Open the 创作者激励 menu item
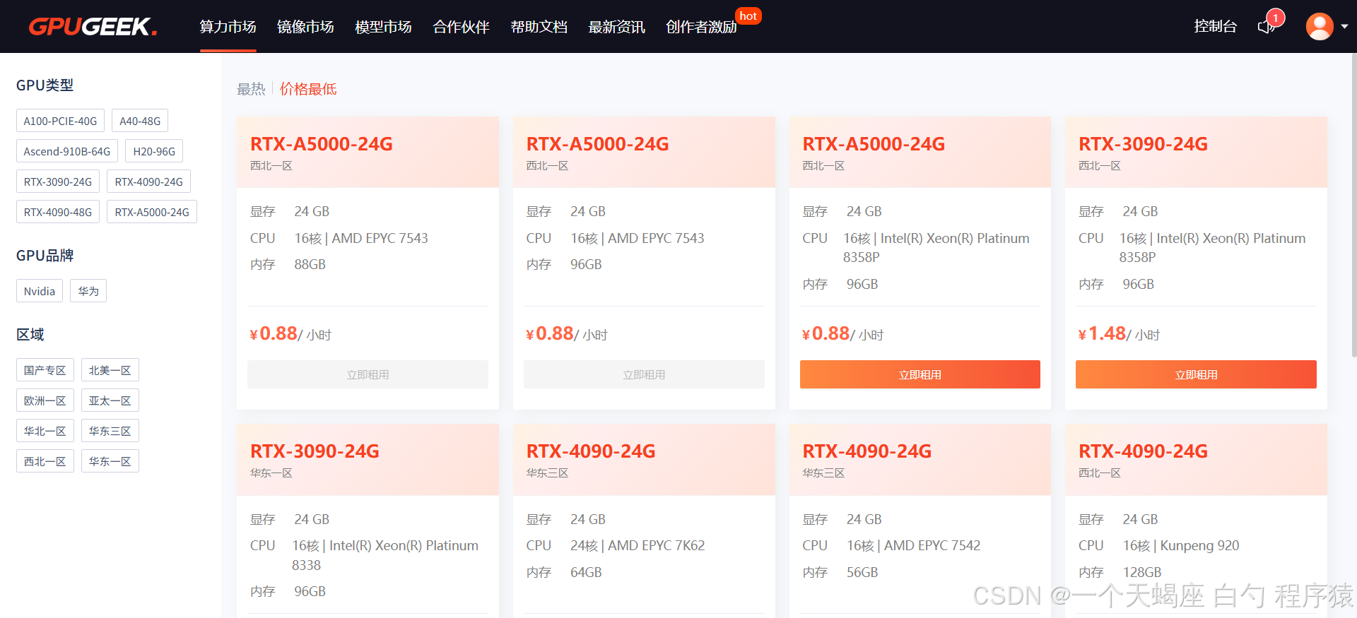Viewport: 1357px width, 618px height. (701, 27)
